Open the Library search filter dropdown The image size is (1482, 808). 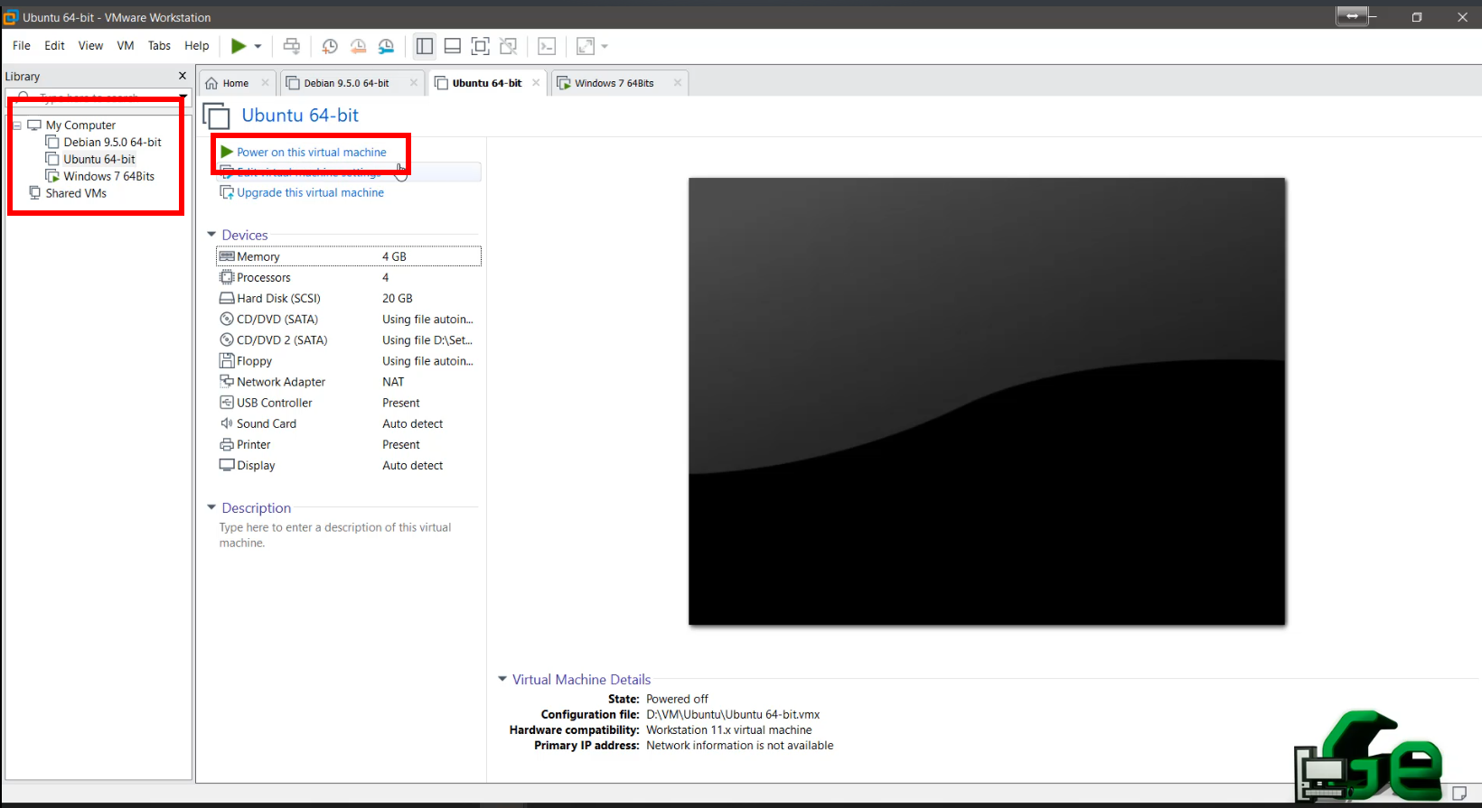[x=183, y=95]
